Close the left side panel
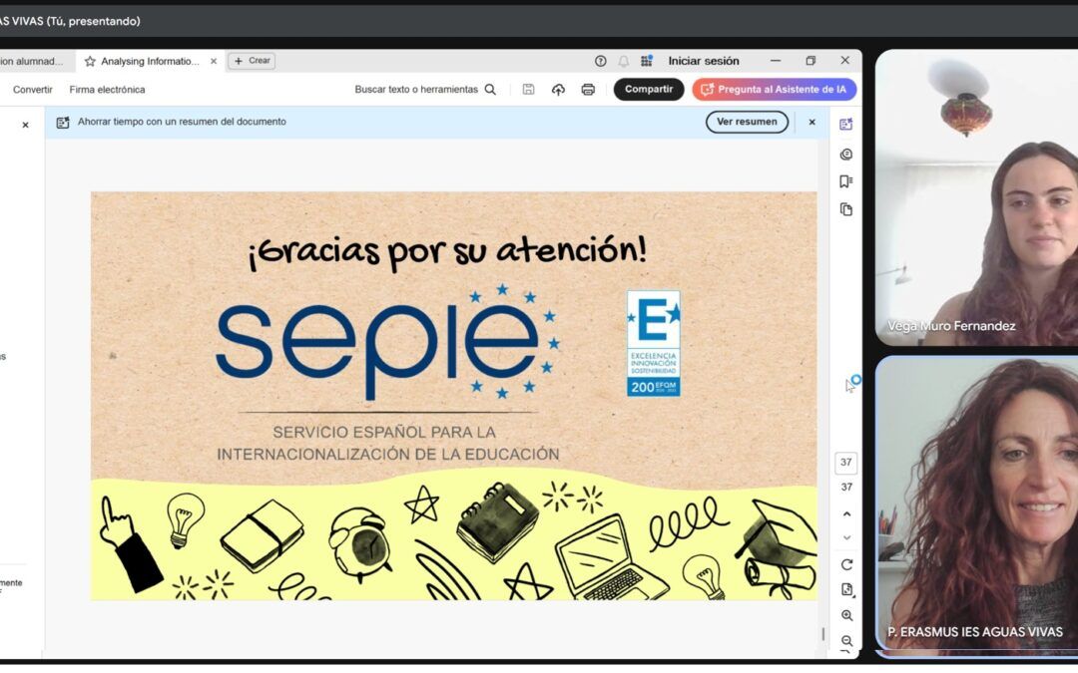 click(25, 125)
